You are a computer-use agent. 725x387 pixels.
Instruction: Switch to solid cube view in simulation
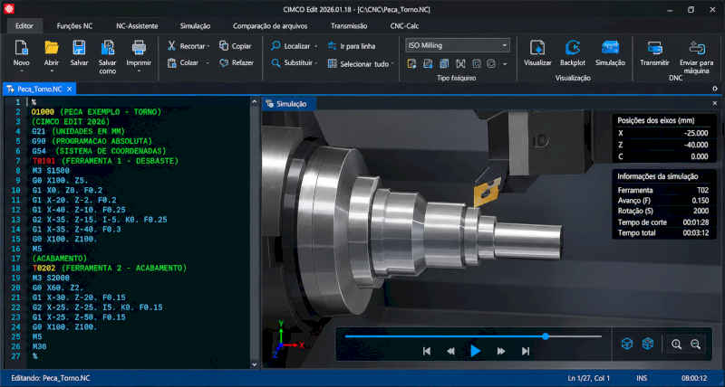pyautogui.click(x=627, y=344)
